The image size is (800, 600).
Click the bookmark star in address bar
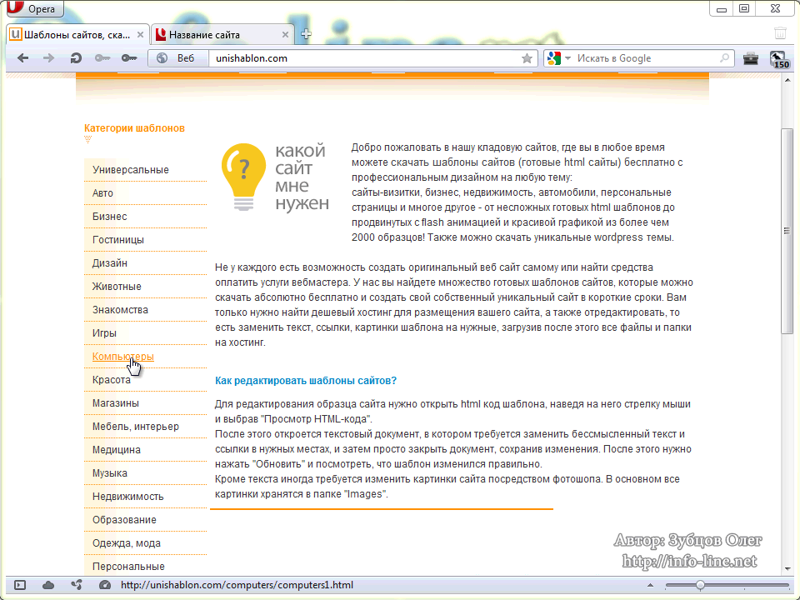pos(527,58)
